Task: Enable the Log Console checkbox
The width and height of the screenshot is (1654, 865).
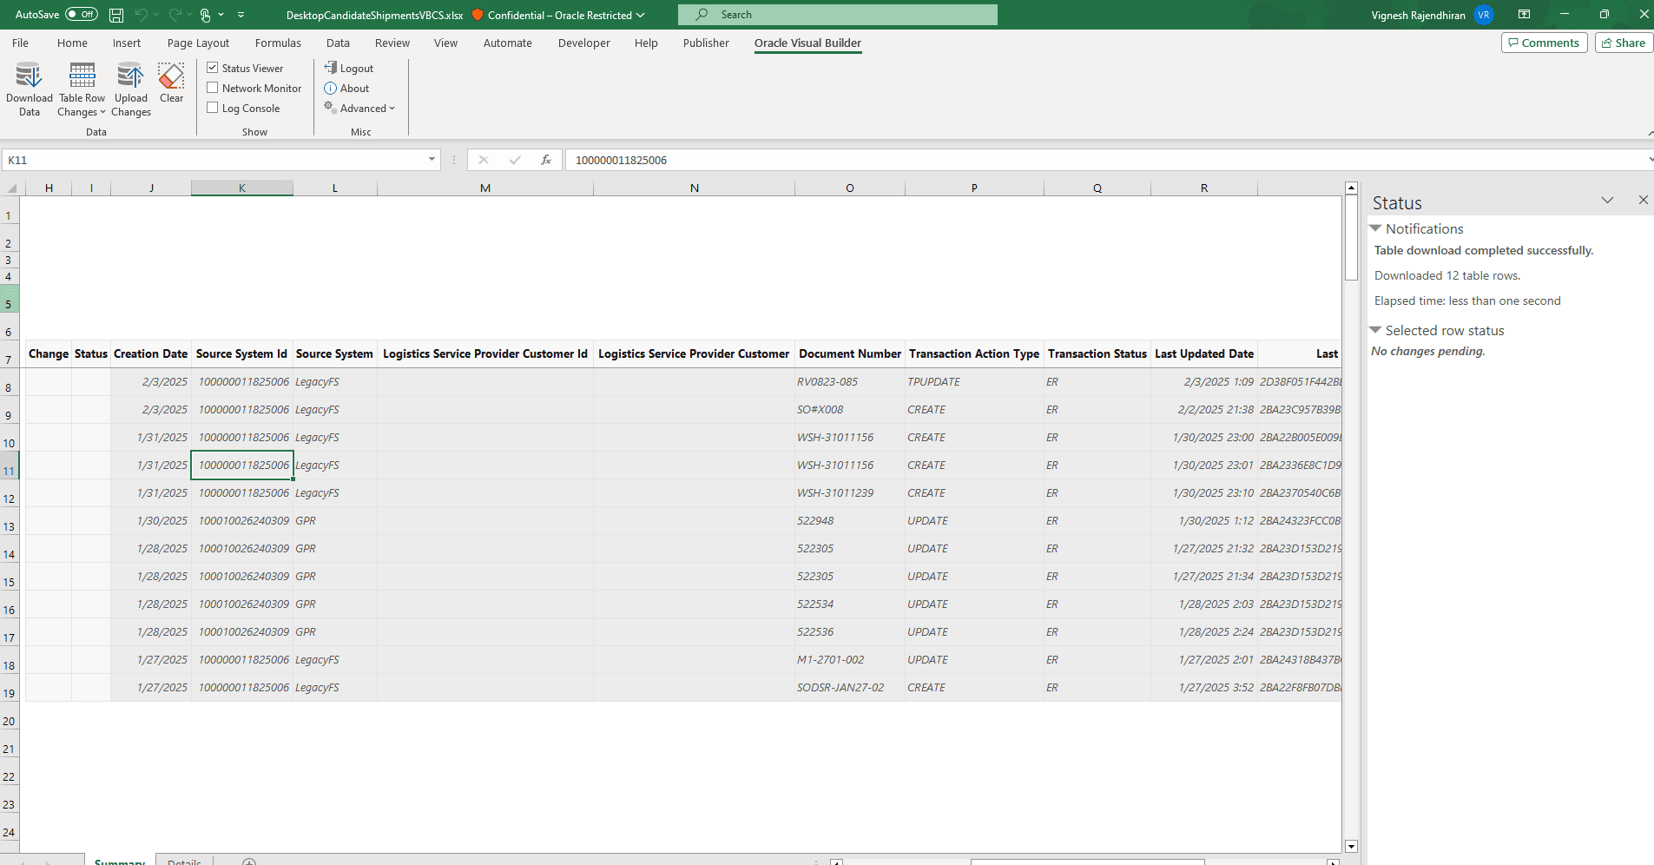Action: (213, 108)
